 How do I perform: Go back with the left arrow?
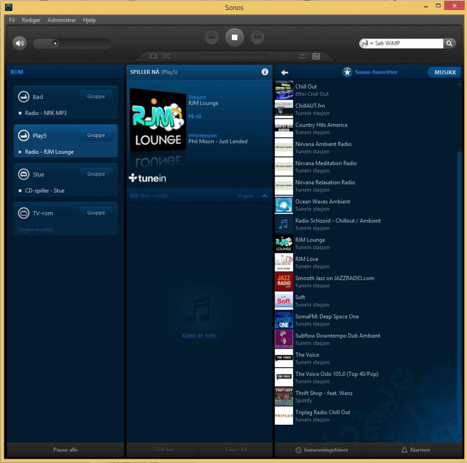285,72
